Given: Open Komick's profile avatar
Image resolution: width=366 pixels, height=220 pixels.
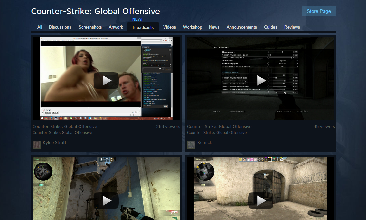Looking at the screenshot, I should [x=191, y=145].
